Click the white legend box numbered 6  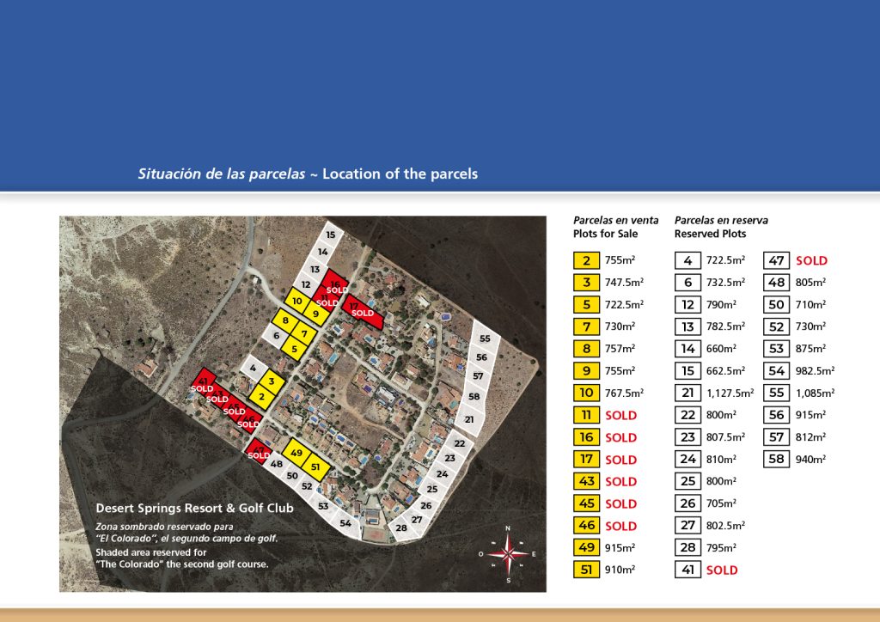coord(687,282)
